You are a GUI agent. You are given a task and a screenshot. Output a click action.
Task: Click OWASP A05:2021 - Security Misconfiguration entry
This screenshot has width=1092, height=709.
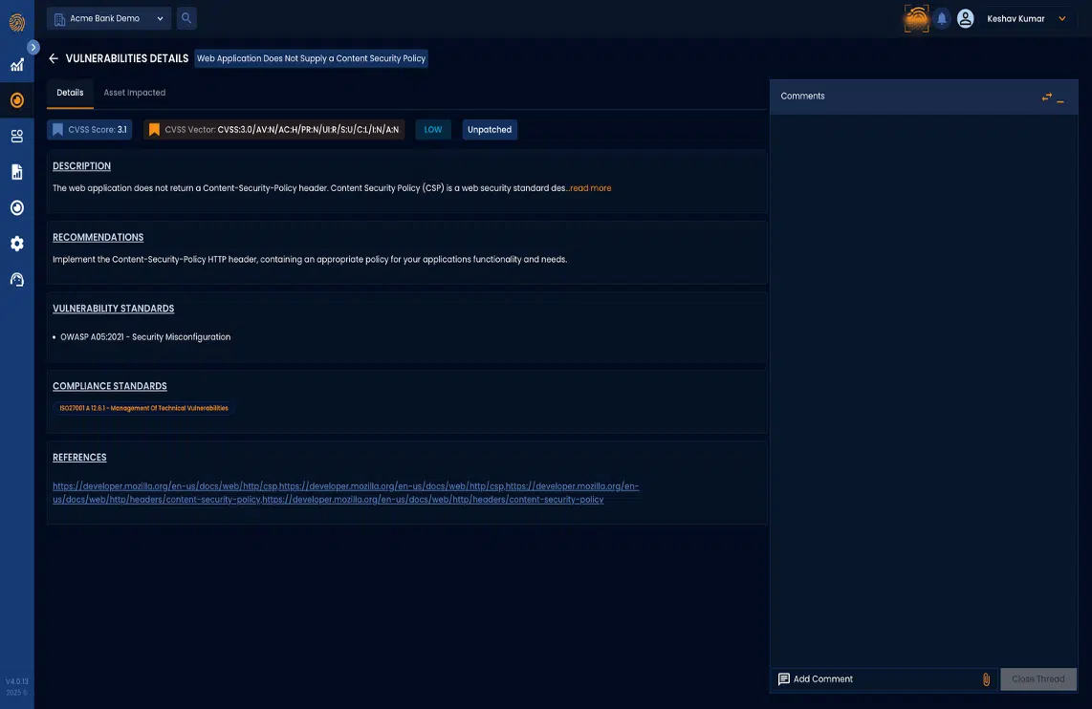point(145,336)
